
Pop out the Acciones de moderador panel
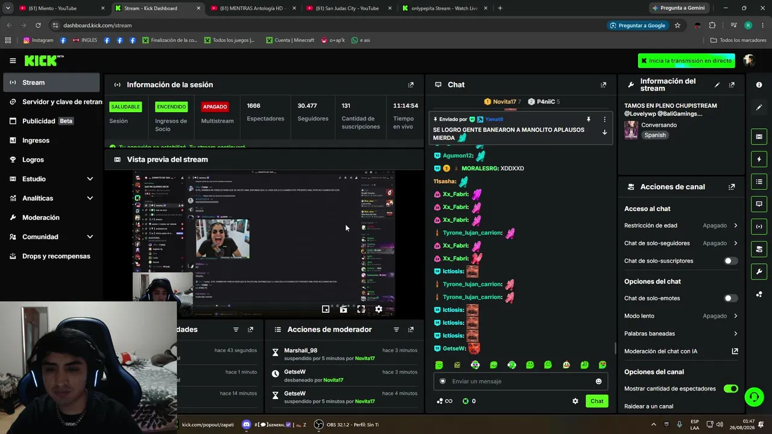(x=411, y=330)
